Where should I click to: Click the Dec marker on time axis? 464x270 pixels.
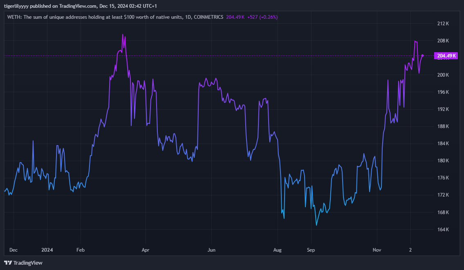coord(13,249)
